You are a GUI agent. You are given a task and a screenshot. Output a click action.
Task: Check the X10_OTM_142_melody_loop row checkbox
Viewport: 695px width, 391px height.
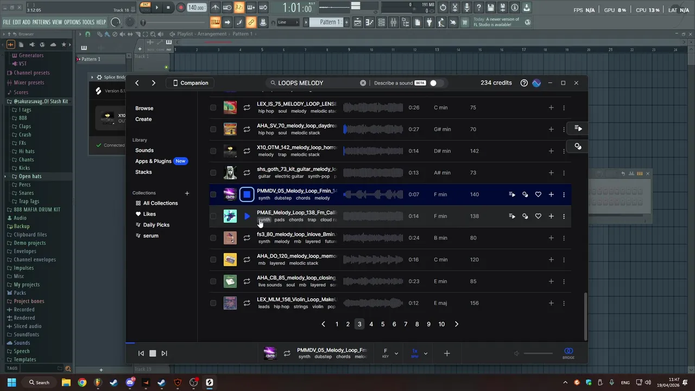tap(213, 151)
